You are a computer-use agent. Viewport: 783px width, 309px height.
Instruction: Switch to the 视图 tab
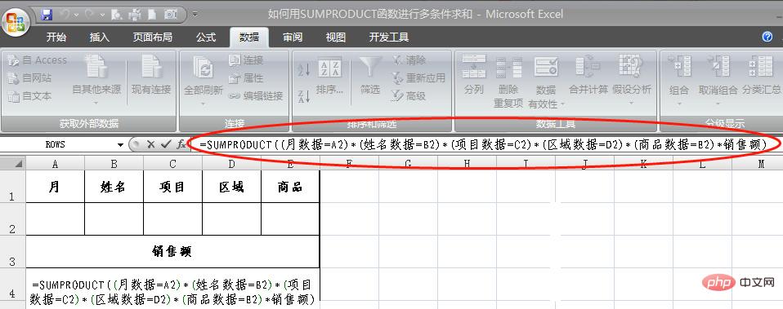pyautogui.click(x=336, y=38)
